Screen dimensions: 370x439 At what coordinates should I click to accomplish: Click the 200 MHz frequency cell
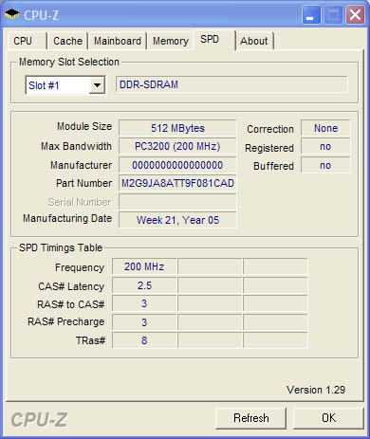[x=144, y=266]
